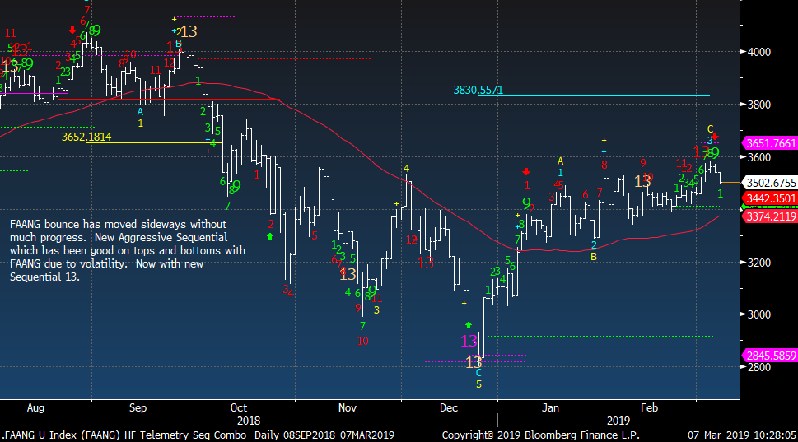Click the Aug month axis label
Viewport: 798px width, 442px height.
click(x=35, y=408)
